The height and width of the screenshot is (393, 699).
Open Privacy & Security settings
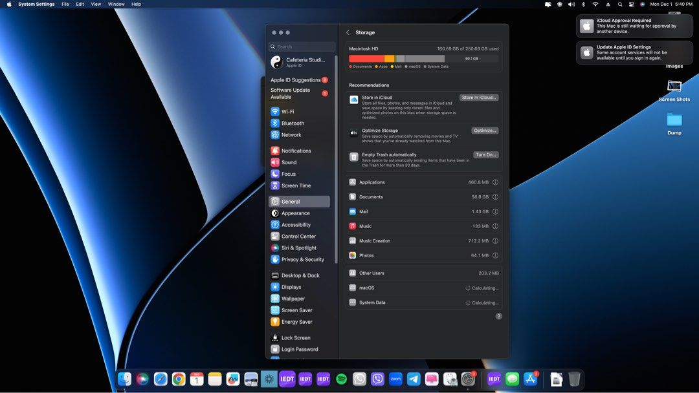tap(300, 259)
